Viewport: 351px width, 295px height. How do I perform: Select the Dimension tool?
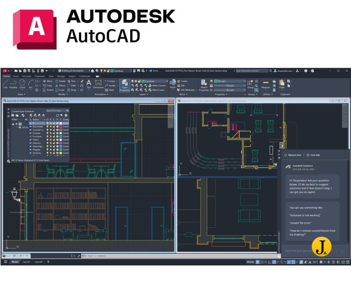click(x=98, y=84)
